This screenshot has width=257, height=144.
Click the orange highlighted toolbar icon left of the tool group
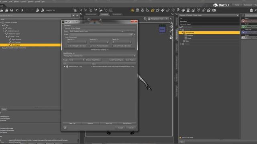click(132, 10)
